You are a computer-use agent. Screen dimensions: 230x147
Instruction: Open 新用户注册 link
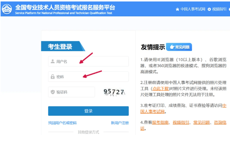pyautogui.click(x=120, y=123)
